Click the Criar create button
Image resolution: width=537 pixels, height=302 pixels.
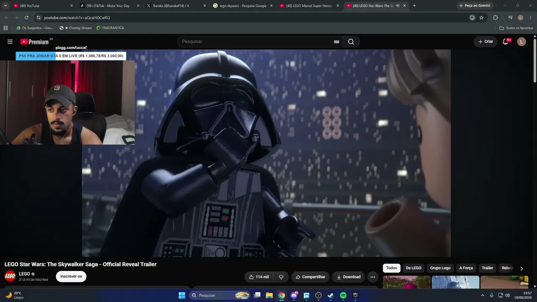(486, 42)
